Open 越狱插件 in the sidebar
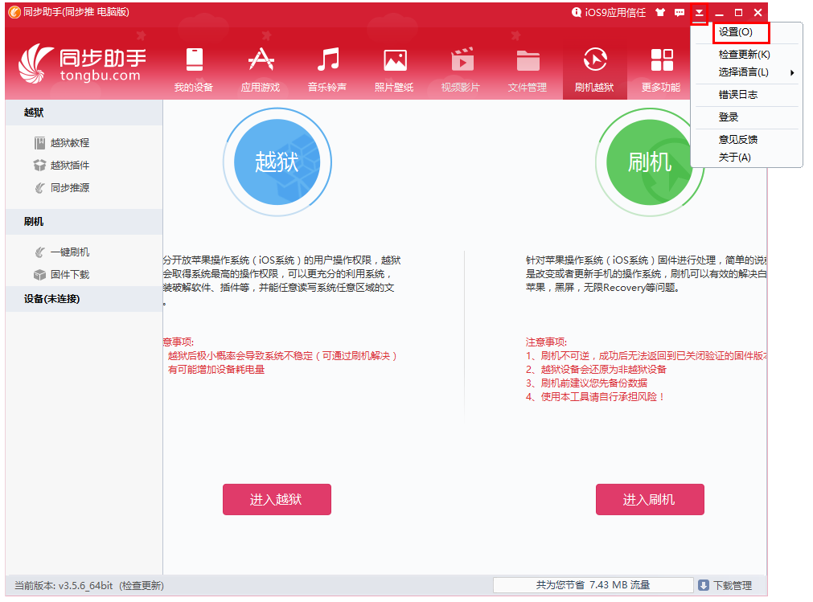The height and width of the screenshot is (602, 813). pyautogui.click(x=62, y=166)
